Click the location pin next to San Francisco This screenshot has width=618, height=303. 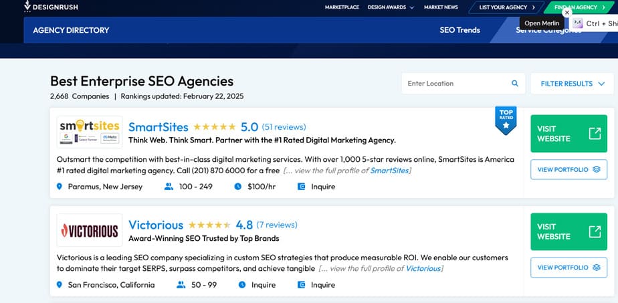point(60,284)
